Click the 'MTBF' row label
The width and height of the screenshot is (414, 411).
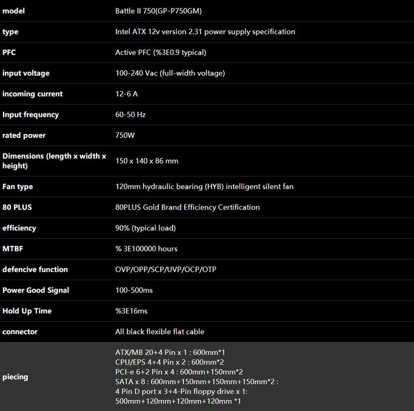(13, 249)
